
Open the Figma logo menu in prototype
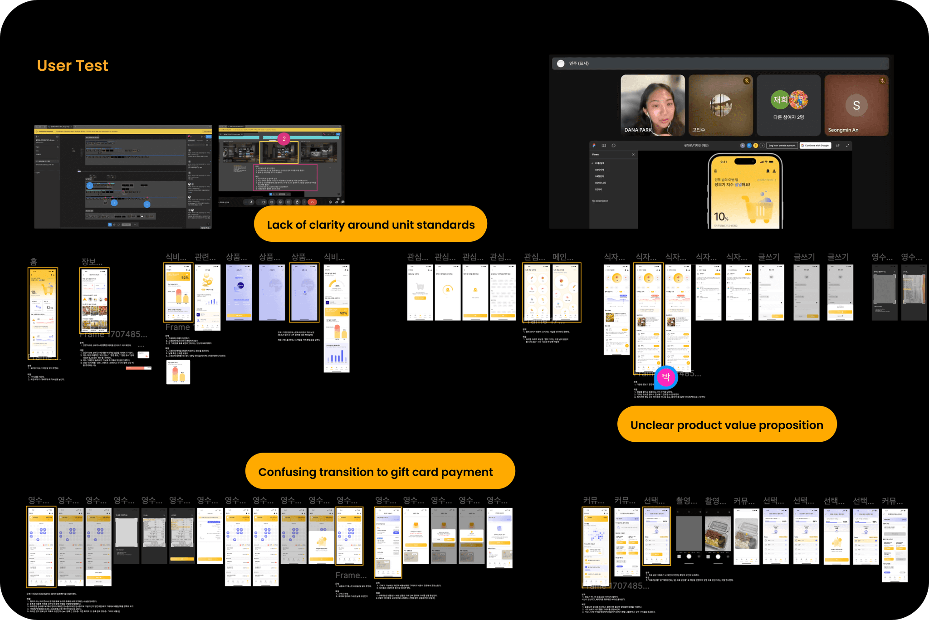click(594, 146)
